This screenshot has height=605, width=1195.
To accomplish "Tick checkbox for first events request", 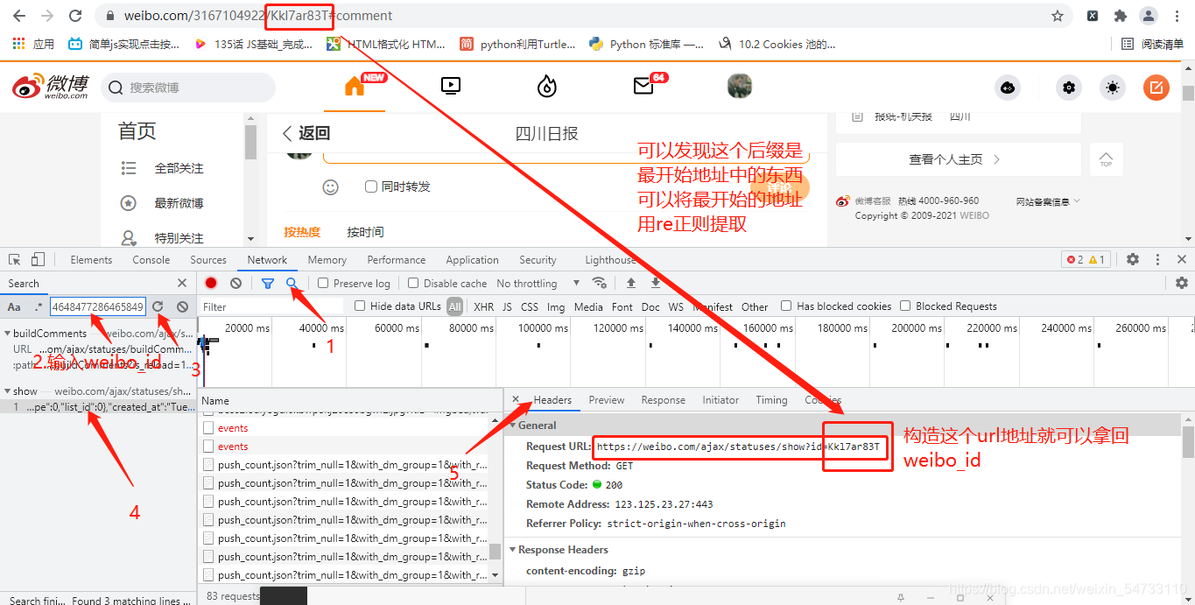I will (x=208, y=428).
